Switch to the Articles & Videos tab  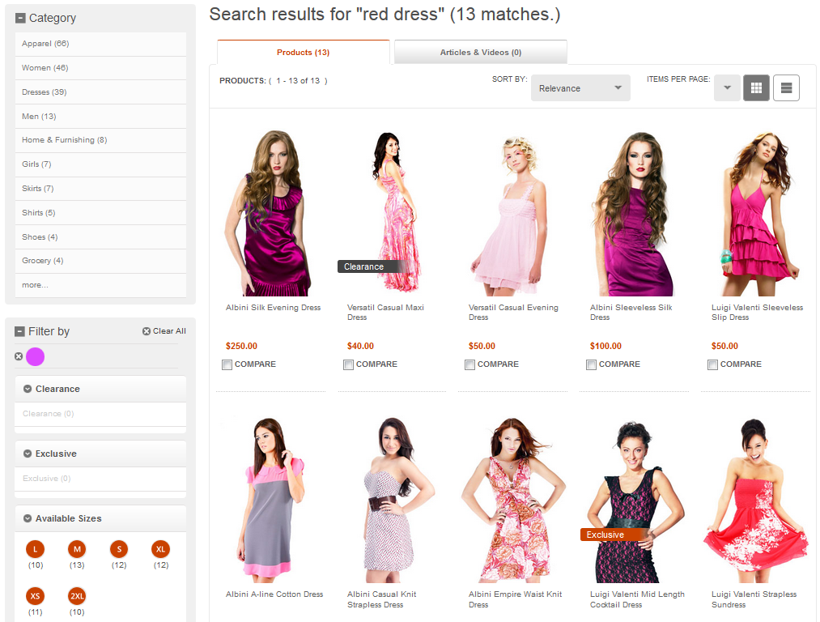(480, 51)
